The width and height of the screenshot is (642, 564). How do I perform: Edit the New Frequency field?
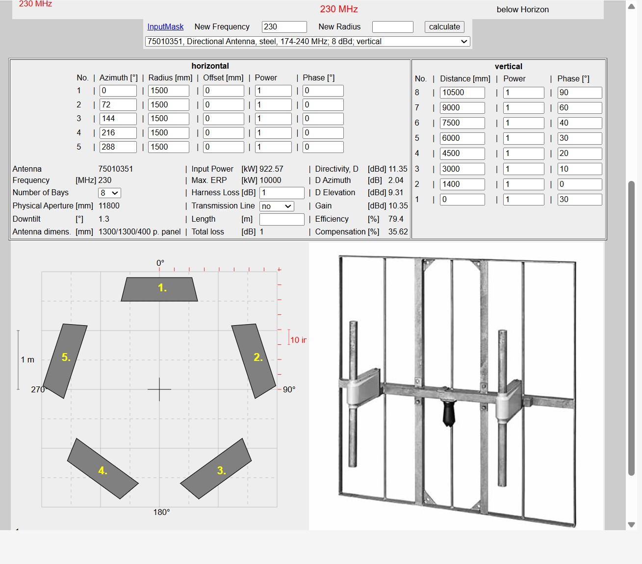coord(284,27)
